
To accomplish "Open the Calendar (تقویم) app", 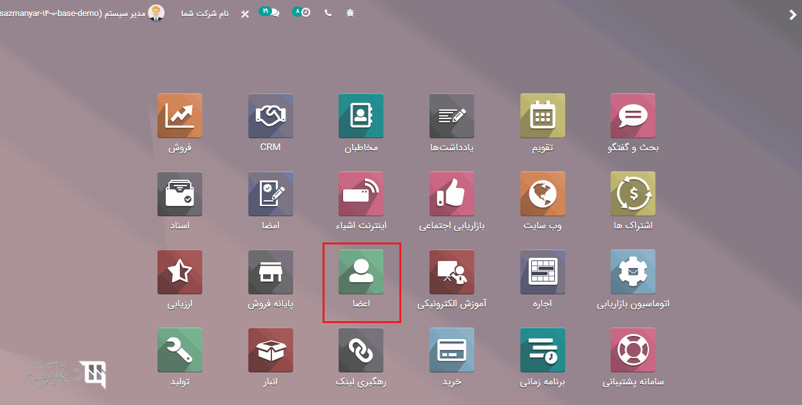I will (543, 116).
